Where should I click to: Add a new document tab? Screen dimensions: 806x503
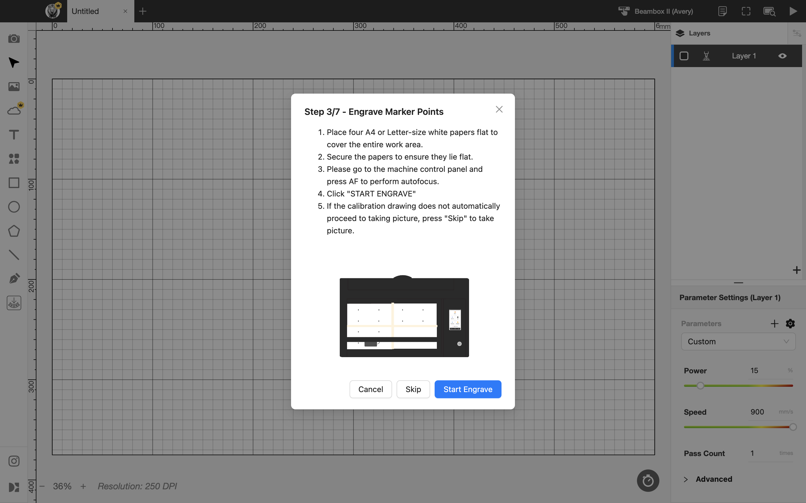[142, 11]
